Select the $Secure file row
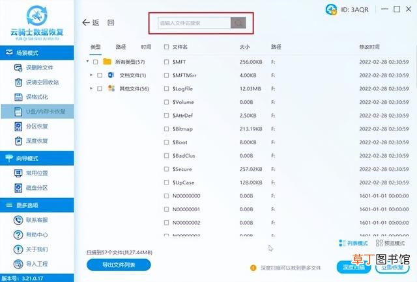This screenshot has height=282, width=417. click(287, 169)
